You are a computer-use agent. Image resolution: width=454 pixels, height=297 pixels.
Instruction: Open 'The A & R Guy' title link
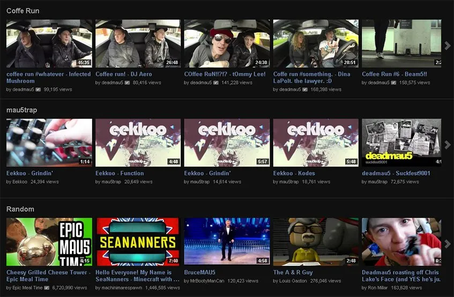[293, 272]
